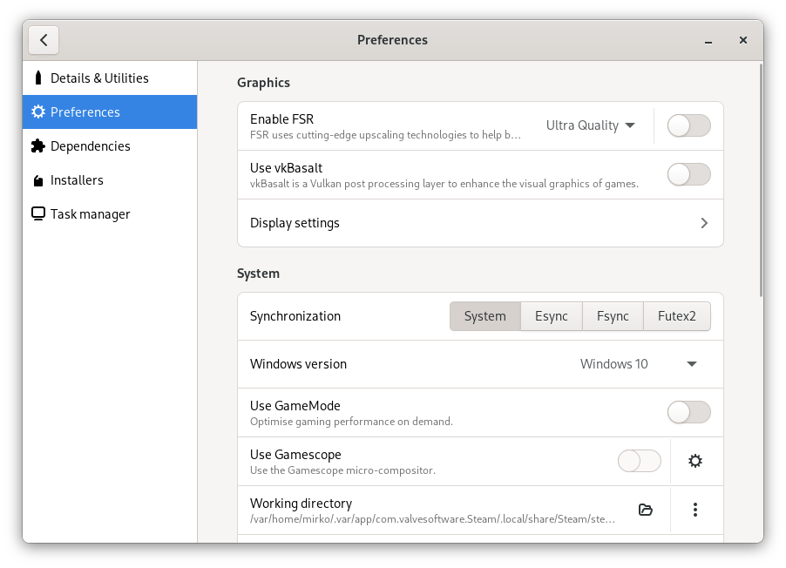The image size is (786, 568).
Task: Open working directory three-dot menu
Action: point(695,510)
